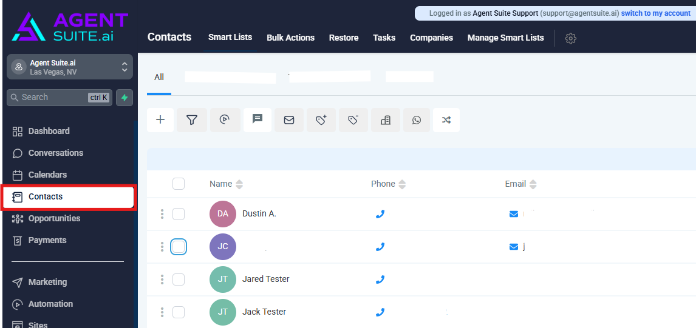The height and width of the screenshot is (328, 696).
Task: Open the Bulk Actions tab
Action: (291, 38)
